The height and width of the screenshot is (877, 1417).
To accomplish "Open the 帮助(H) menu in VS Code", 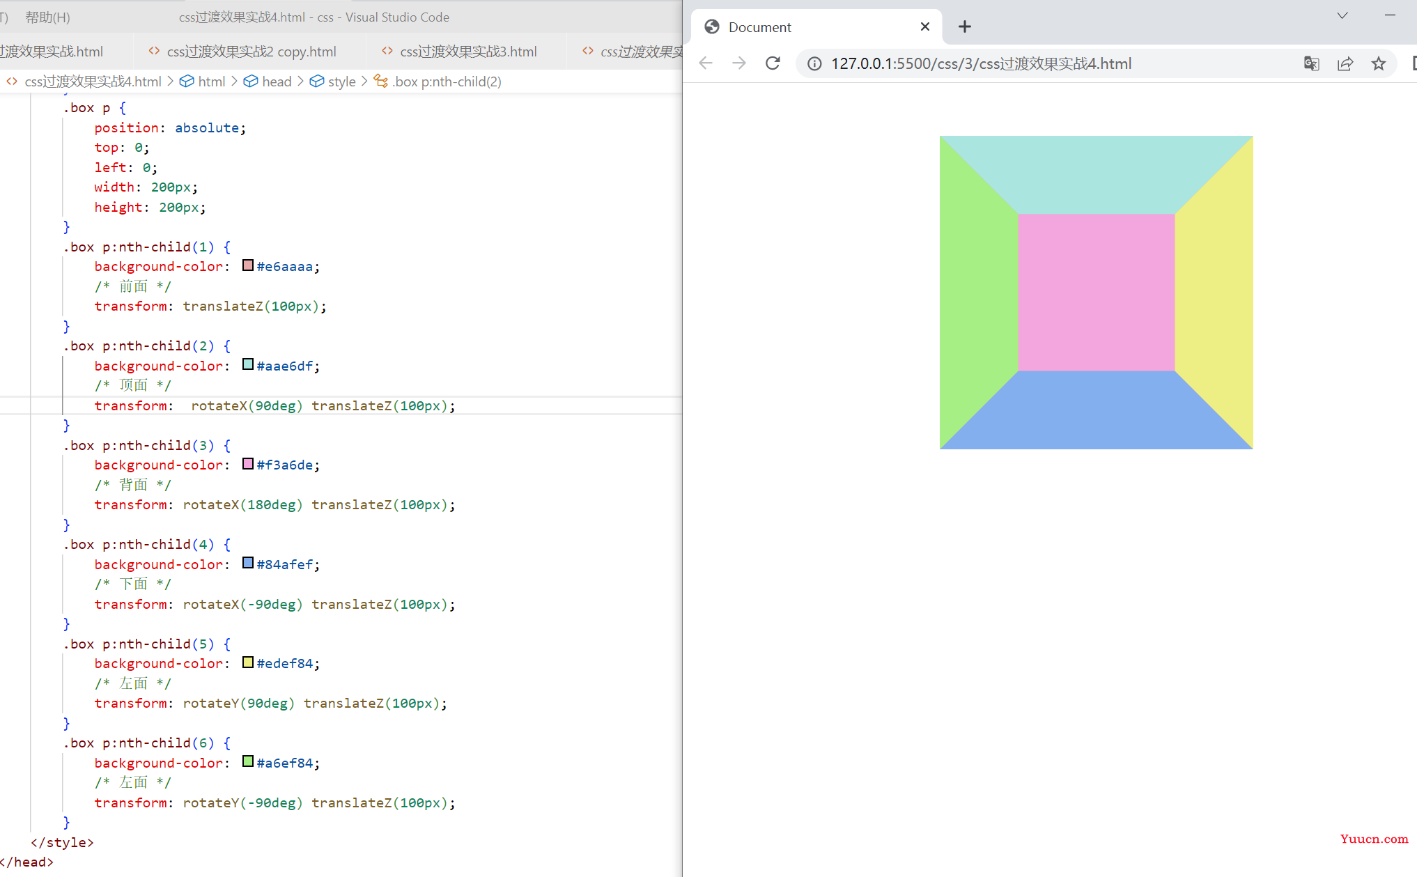I will (47, 17).
